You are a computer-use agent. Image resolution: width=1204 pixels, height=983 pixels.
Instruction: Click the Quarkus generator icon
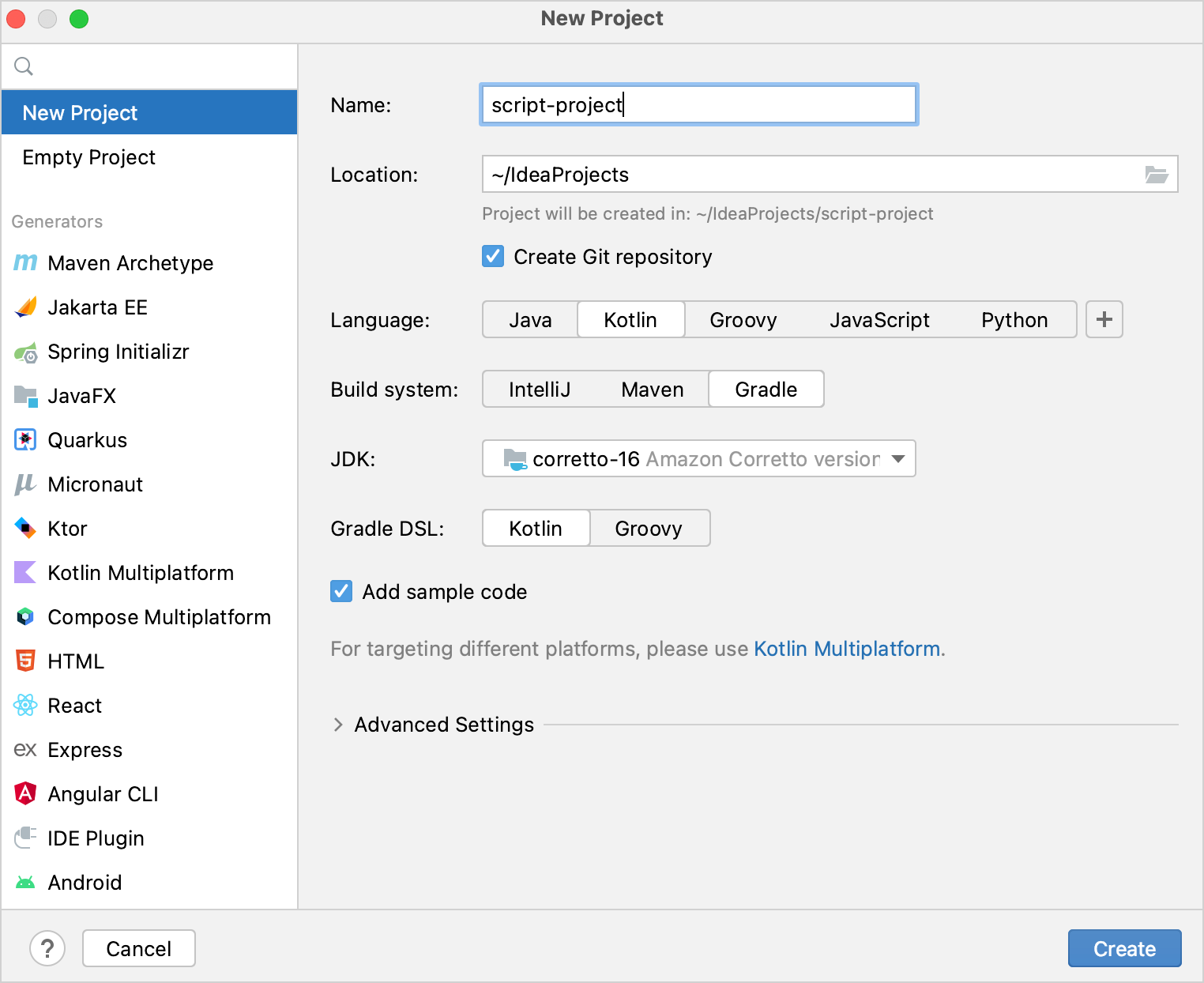click(25, 440)
